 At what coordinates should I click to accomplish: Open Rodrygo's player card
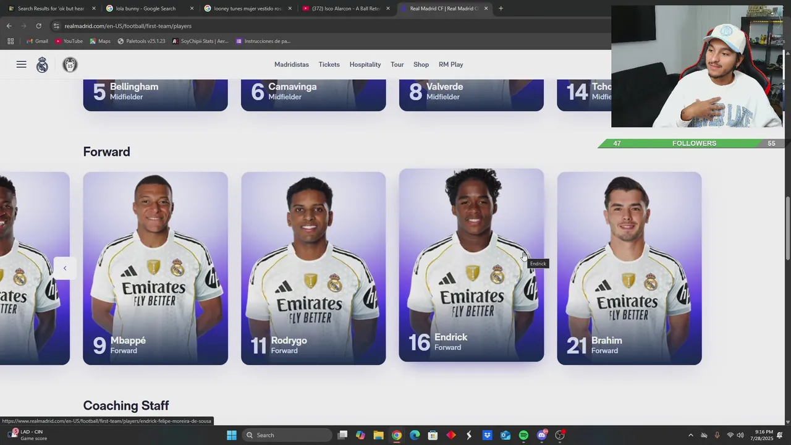click(x=313, y=268)
